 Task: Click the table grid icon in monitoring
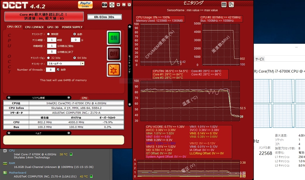(224, 4)
